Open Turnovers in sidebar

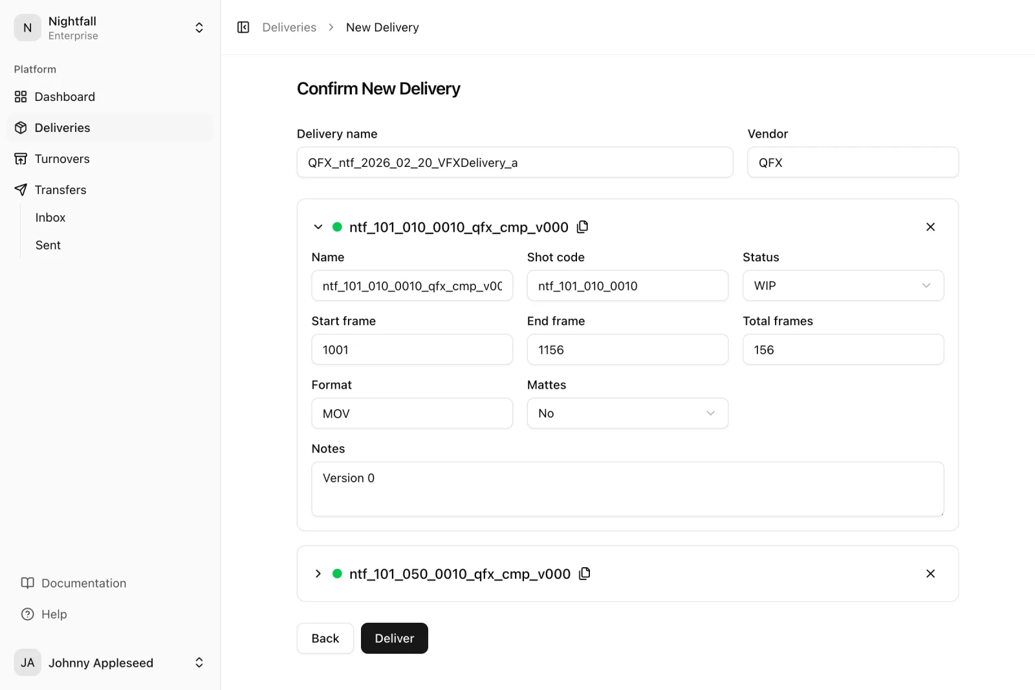click(110, 159)
